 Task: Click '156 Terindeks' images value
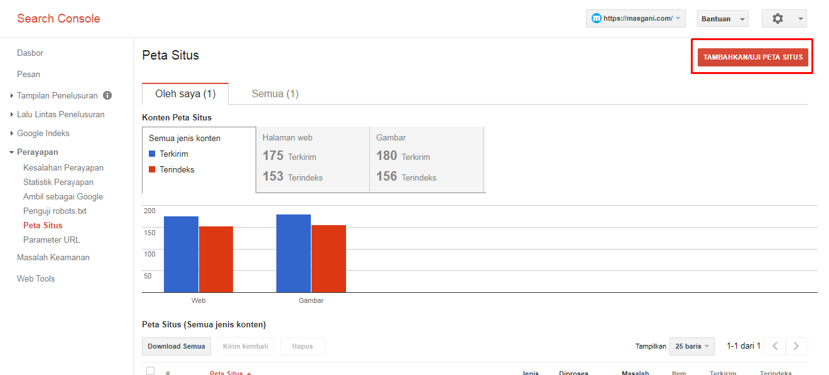point(406,176)
